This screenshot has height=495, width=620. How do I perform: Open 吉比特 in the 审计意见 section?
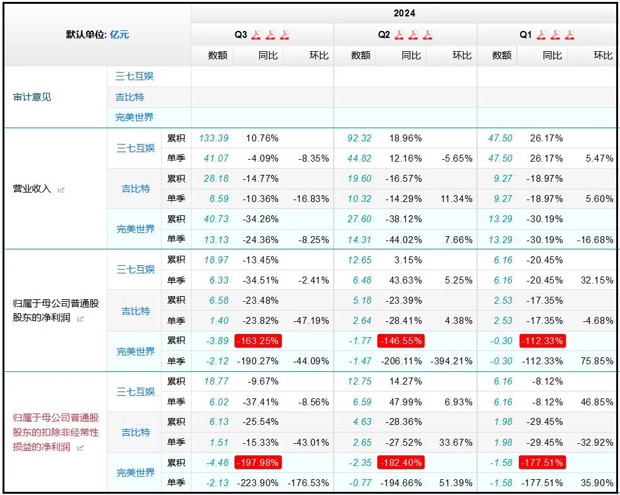[x=130, y=97]
